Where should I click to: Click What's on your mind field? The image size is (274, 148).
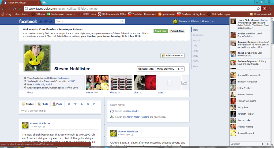click(60, 111)
